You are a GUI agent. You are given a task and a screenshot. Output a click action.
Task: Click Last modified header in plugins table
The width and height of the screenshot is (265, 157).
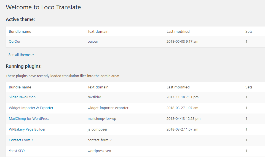click(178, 87)
